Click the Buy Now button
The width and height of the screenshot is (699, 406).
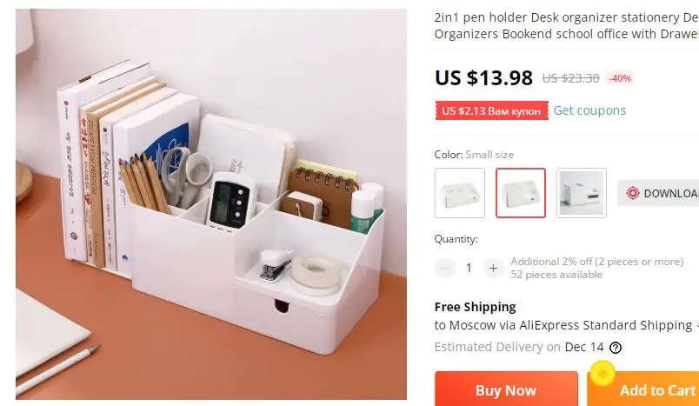point(506,389)
